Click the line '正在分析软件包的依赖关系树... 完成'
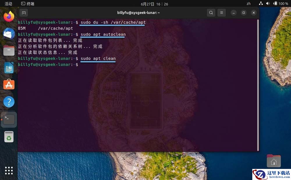Screen dimensions: 291x180 tap(60, 46)
